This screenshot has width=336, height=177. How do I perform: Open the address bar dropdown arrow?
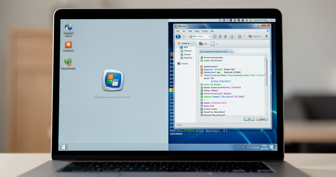point(209,36)
